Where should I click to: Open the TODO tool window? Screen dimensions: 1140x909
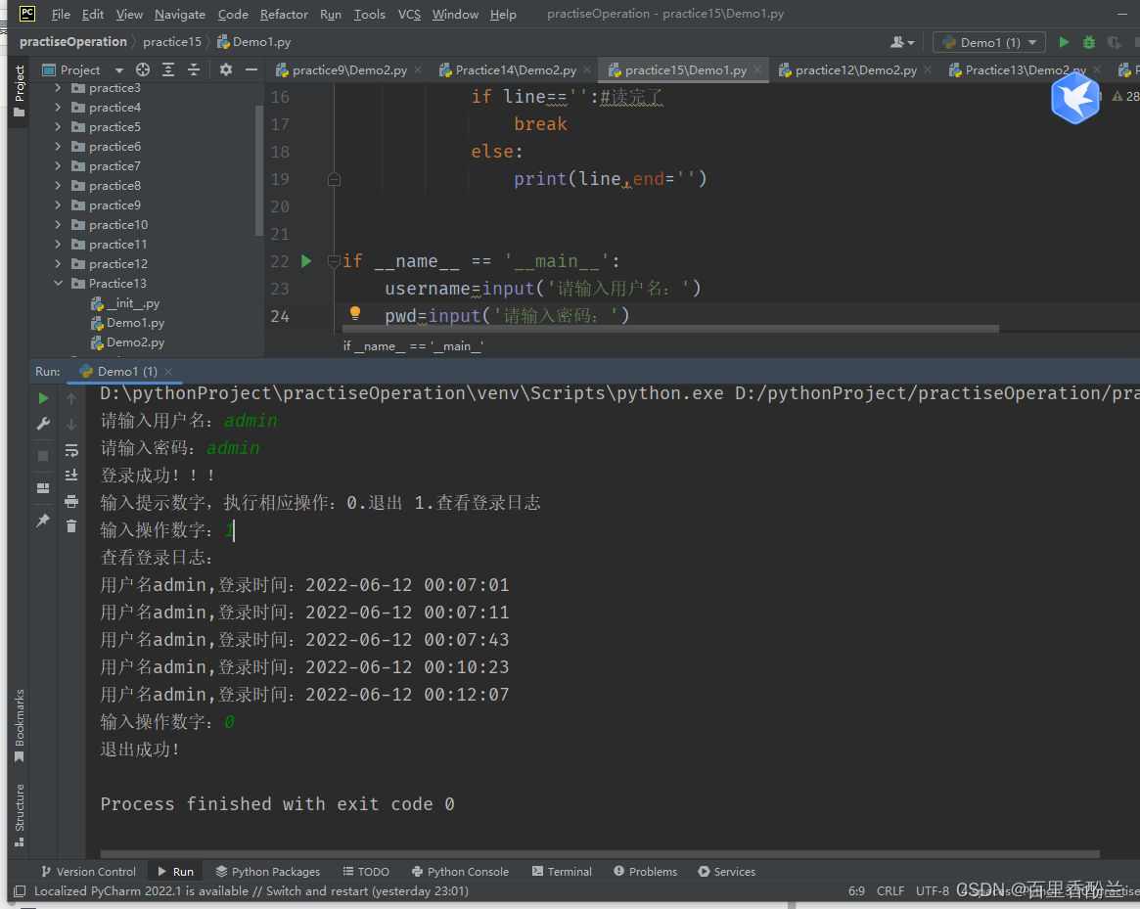click(x=366, y=871)
